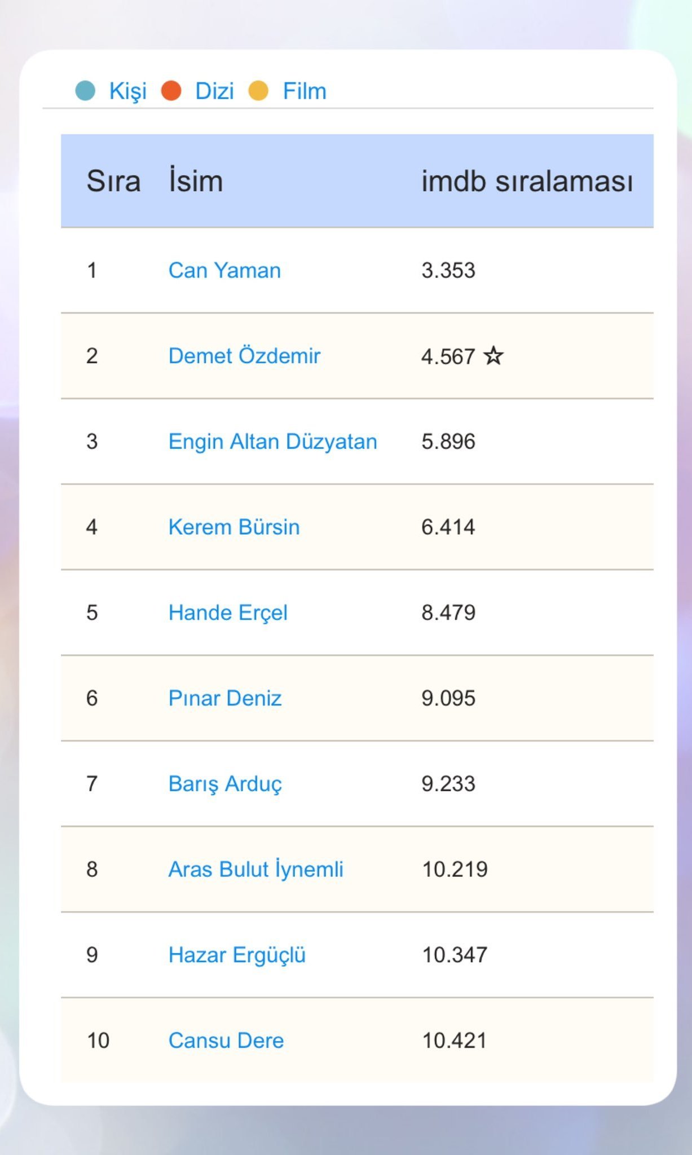Switch to the Kişi tab
Image resolution: width=692 pixels, height=1155 pixels.
tap(127, 91)
